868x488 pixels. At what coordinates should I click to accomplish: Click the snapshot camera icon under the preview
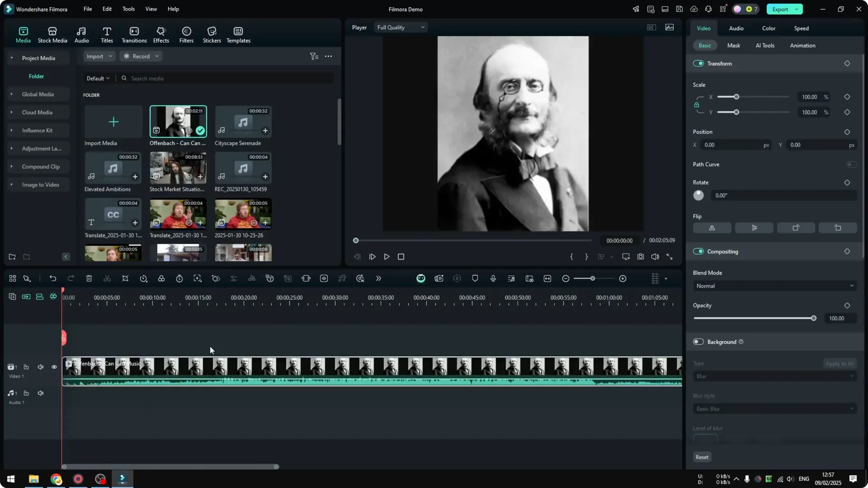pyautogui.click(x=640, y=257)
